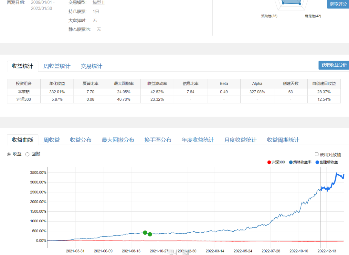Image resolution: width=349 pixels, height=255 pixels.
Task: Click the 自创建日收益 column header
Action: 324,83
